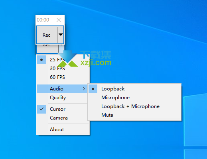Start recording with the Rec button

pos(47,35)
